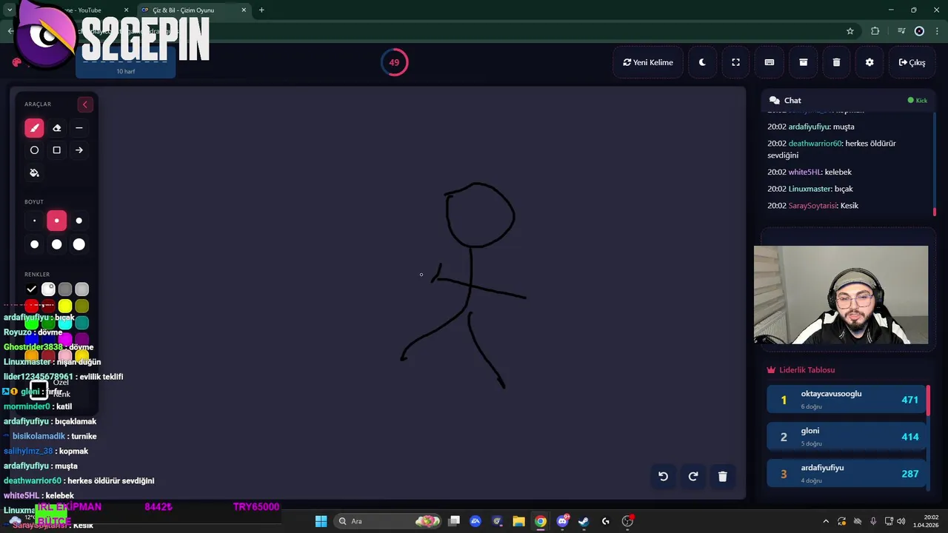Open Chrome three-dot menu

(938, 31)
